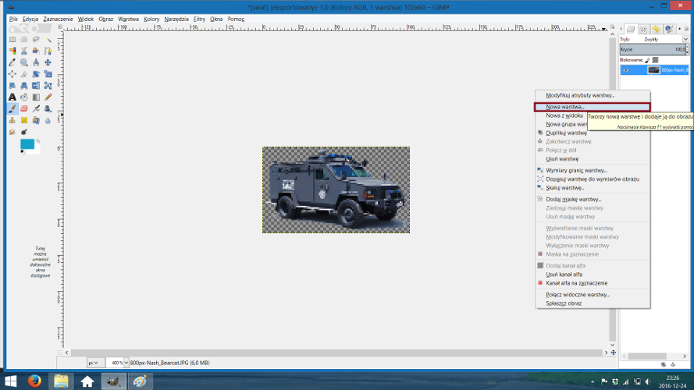Select the Smudge tool
The height and width of the screenshot is (390, 694).
(12, 132)
